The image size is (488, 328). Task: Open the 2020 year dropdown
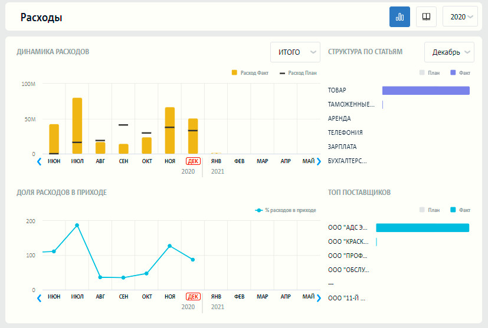tap(460, 17)
